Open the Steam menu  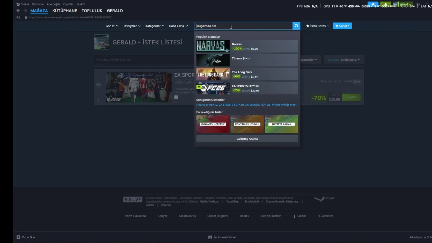coord(23,4)
